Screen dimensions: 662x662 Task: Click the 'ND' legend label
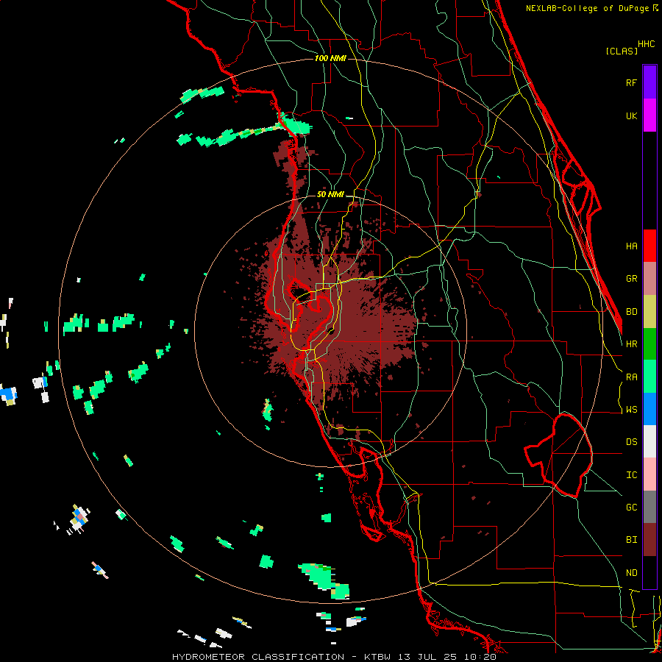point(631,573)
